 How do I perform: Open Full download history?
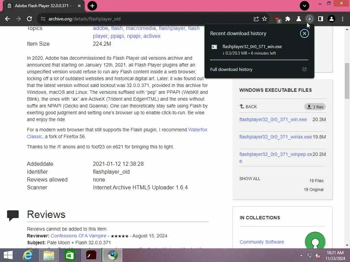tap(231, 69)
